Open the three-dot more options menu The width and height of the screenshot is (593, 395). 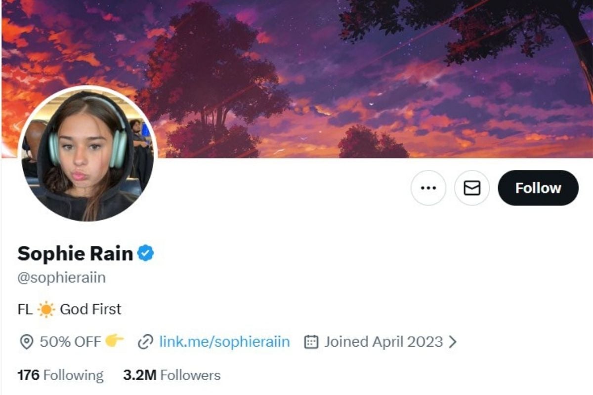pos(428,188)
